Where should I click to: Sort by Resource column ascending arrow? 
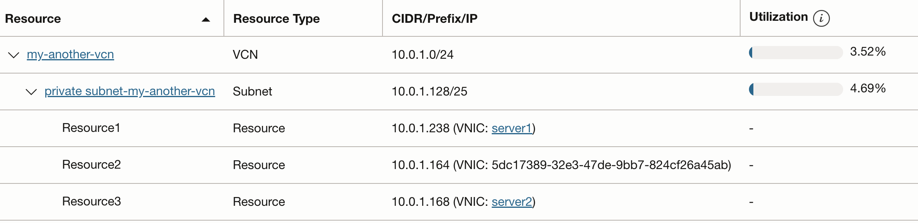click(x=206, y=20)
